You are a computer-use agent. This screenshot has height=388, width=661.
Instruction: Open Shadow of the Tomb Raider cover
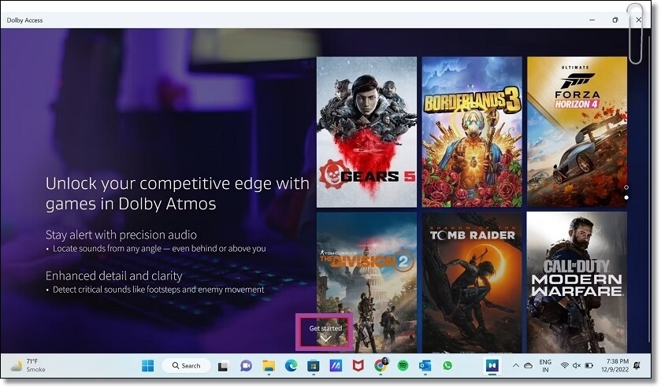472,283
